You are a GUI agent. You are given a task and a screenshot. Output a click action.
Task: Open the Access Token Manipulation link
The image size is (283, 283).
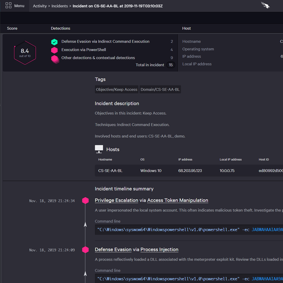coord(177,200)
